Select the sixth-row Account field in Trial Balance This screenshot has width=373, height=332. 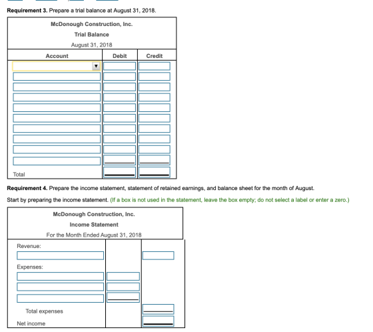tap(57, 118)
